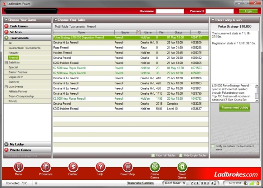Click the star icon in status bar
Image resolution: width=263 pixels, height=188 pixels.
pyautogui.click(x=36, y=183)
